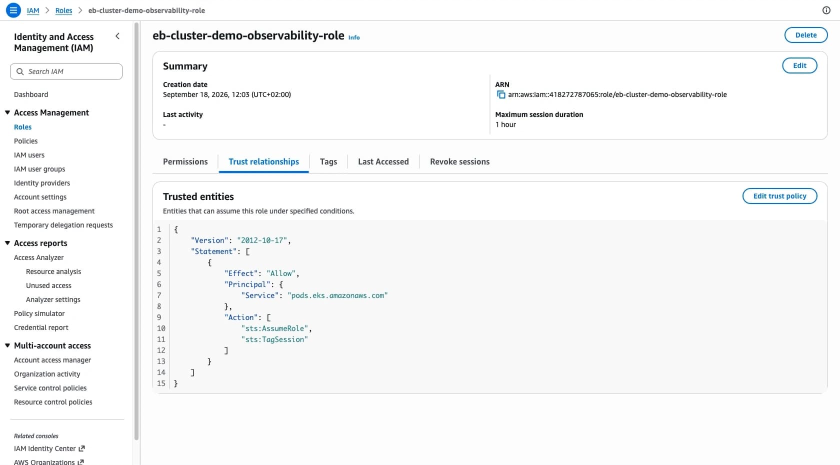
Task: Open Unused access page
Action: (48, 285)
